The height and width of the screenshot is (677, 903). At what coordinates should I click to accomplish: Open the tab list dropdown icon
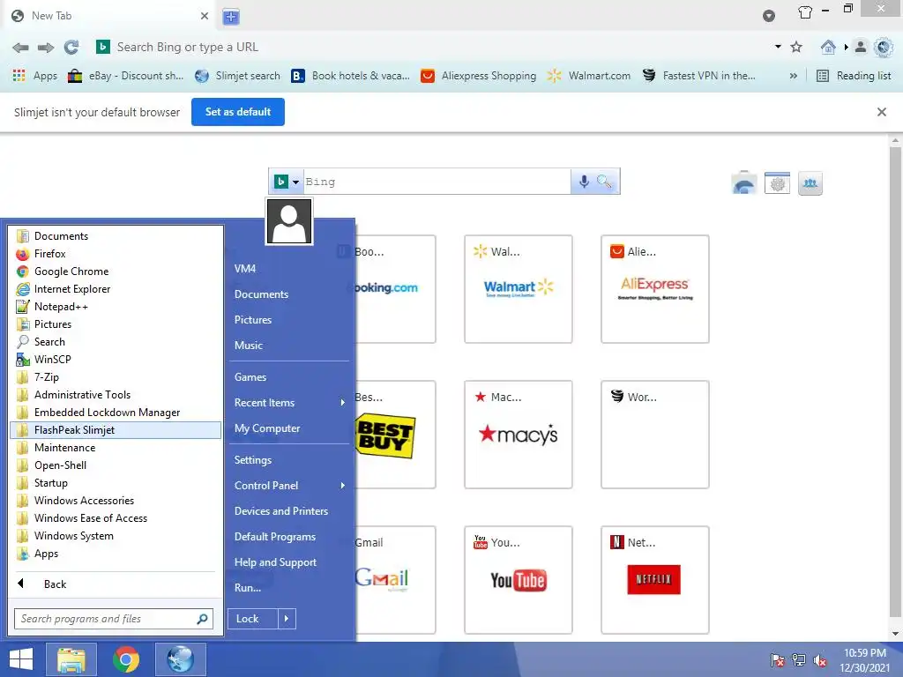768,16
